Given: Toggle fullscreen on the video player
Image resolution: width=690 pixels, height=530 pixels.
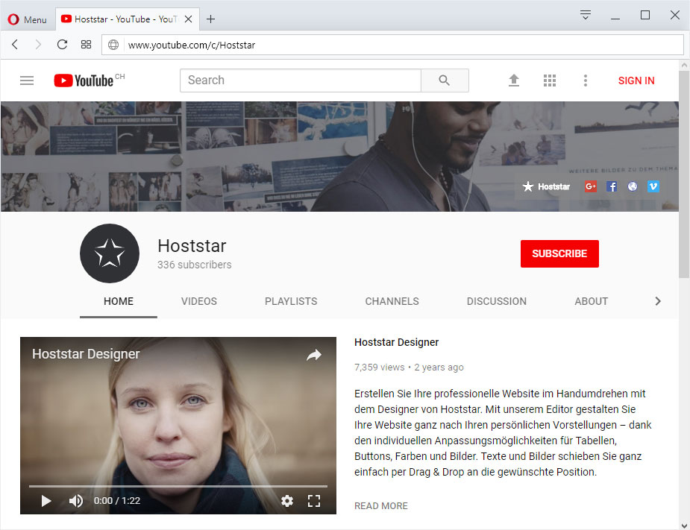Looking at the screenshot, I should coord(314,500).
